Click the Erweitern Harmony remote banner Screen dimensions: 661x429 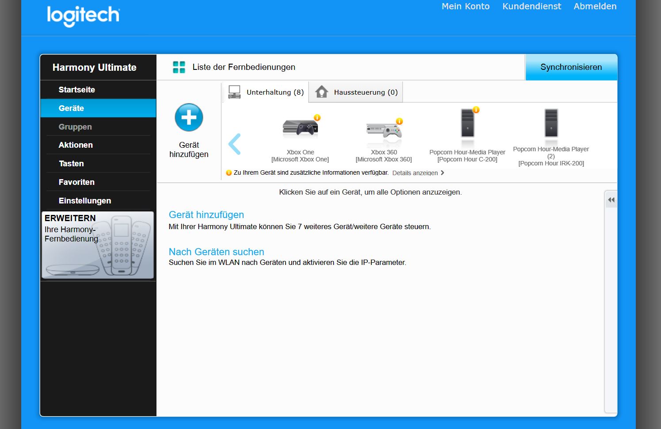[x=98, y=245]
